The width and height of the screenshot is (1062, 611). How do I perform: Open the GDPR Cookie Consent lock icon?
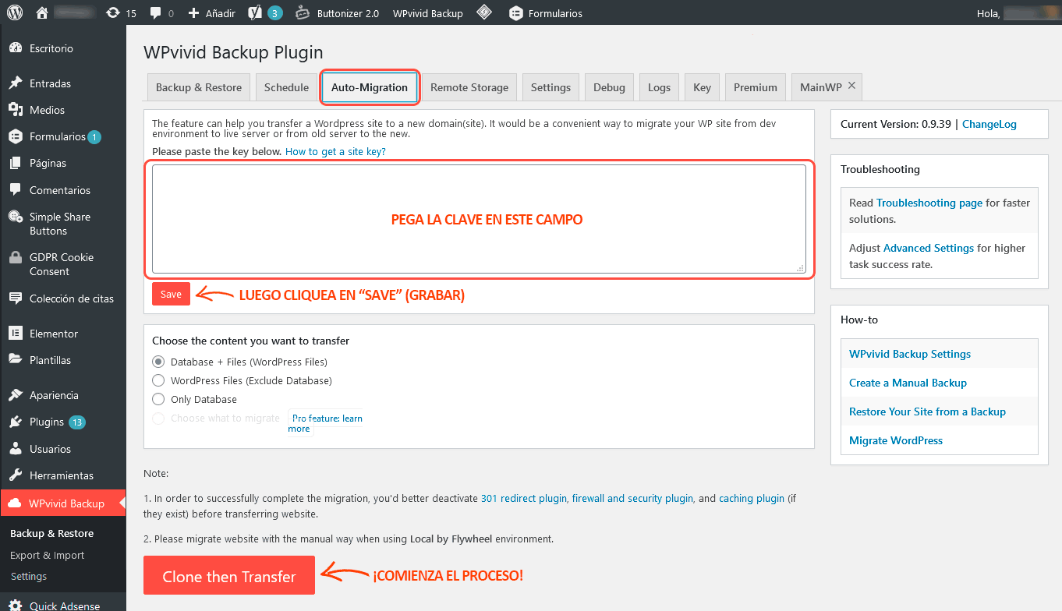click(16, 258)
